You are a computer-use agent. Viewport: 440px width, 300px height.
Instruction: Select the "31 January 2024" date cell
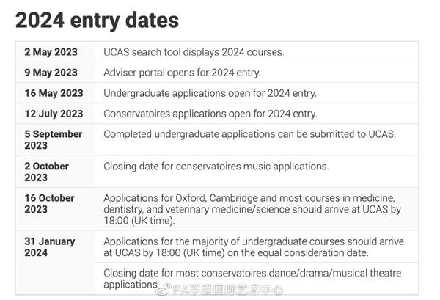(49, 246)
